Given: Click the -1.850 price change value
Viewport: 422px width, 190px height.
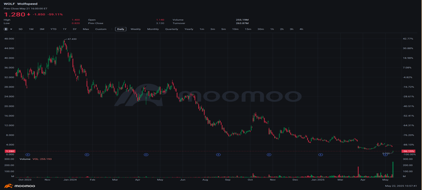Looking at the screenshot, I should pos(39,14).
